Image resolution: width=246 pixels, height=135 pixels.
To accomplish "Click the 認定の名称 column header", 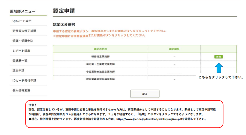I will [x=100, y=49].
